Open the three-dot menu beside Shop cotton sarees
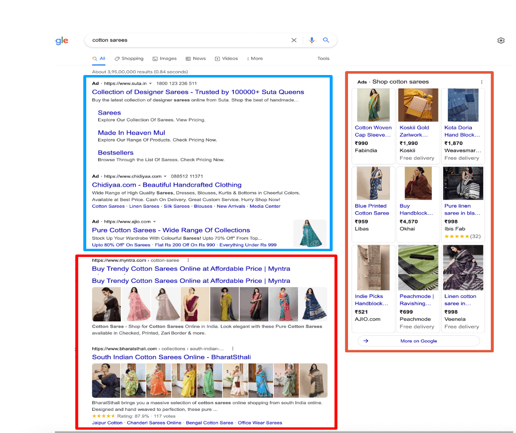 coord(481,82)
